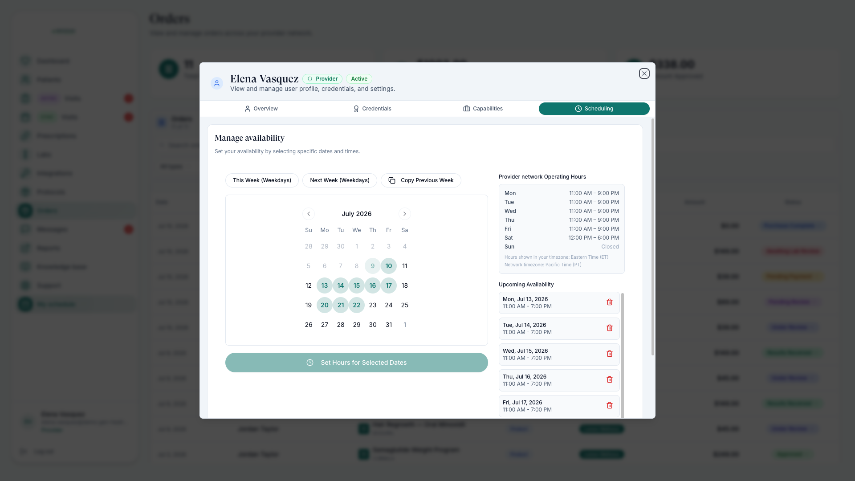Click the Sat operating hours row
Image resolution: width=855 pixels, height=481 pixels.
click(562, 238)
